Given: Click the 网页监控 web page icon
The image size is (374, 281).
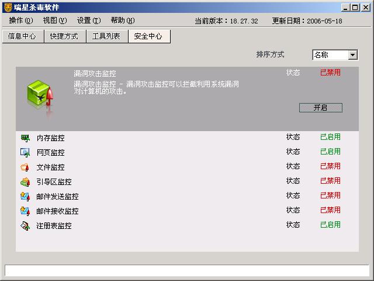Looking at the screenshot, I should (25, 152).
